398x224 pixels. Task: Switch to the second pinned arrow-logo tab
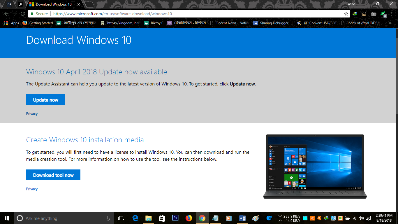click(x=20, y=4)
